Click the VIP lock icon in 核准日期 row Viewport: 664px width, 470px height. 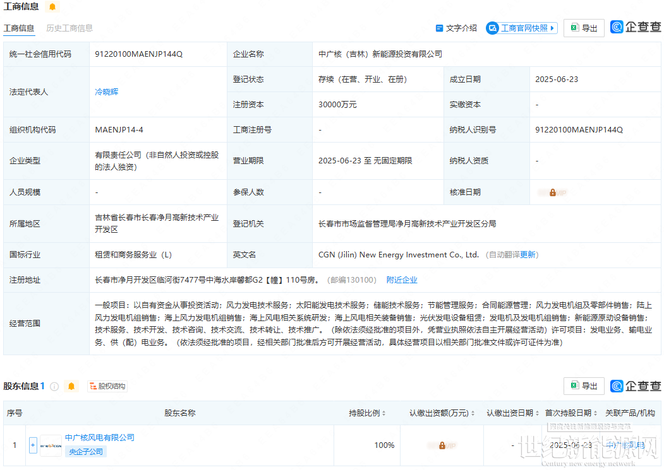coord(553,192)
